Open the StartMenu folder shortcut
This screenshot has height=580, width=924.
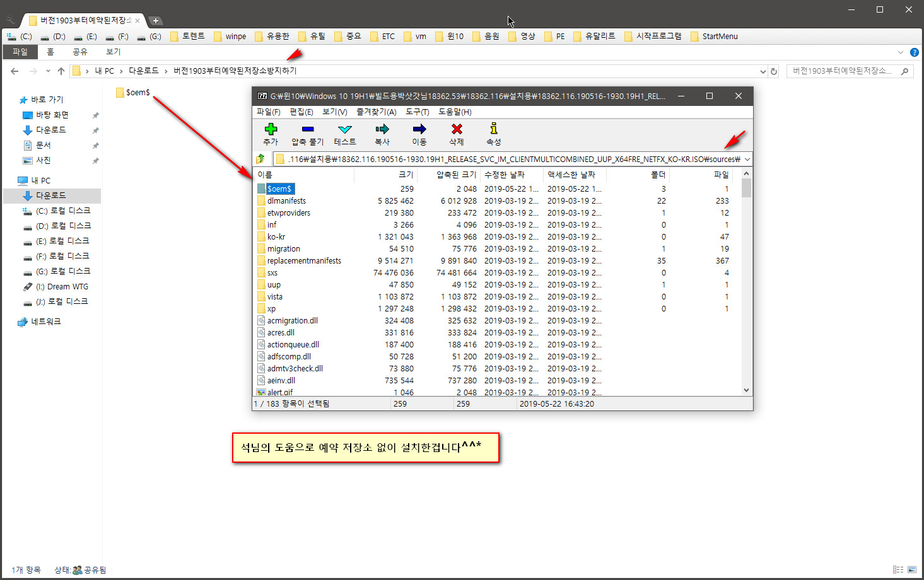714,36
